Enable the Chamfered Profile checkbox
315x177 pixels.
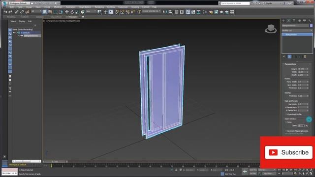286,115
